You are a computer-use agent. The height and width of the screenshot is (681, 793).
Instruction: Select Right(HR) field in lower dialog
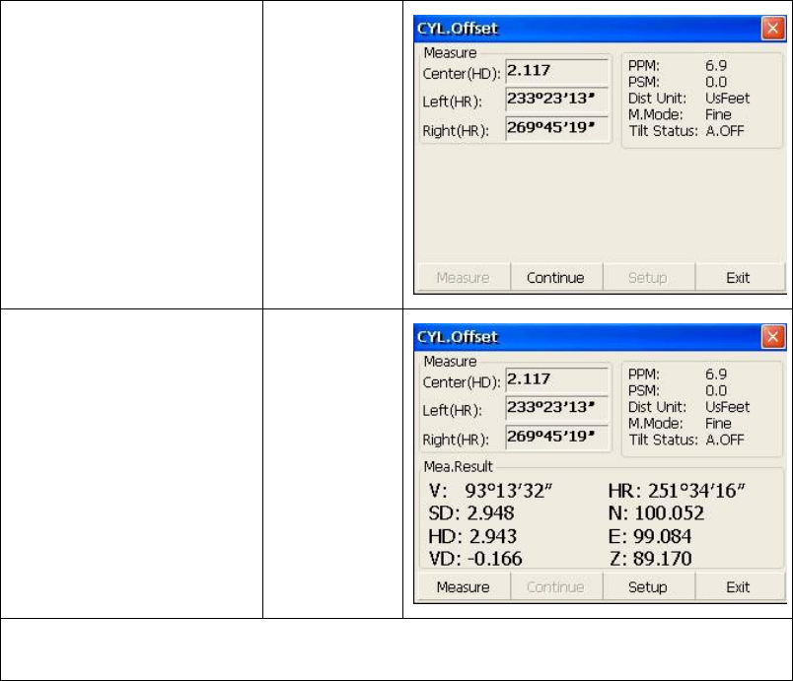pos(557,437)
